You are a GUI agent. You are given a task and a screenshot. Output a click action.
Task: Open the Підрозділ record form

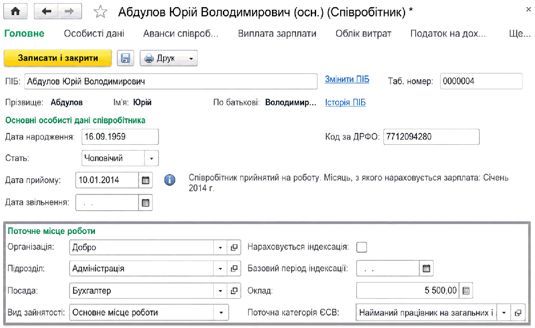coord(234,269)
